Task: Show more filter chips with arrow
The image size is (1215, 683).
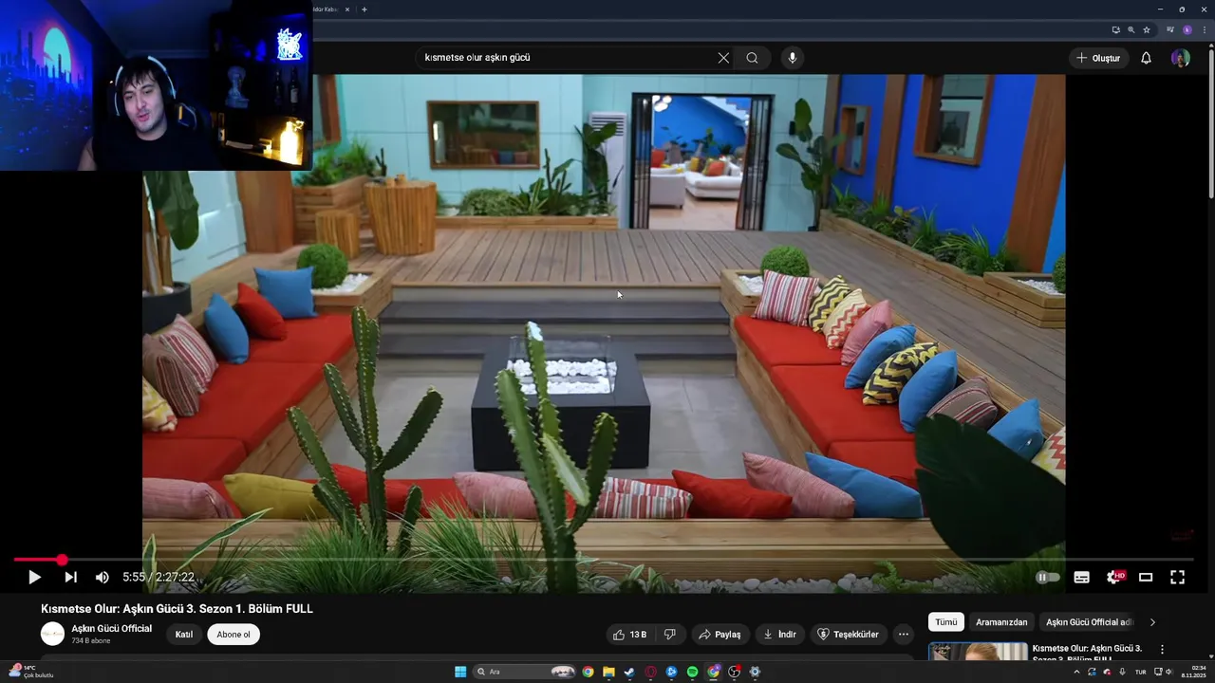Action: click(x=1152, y=622)
